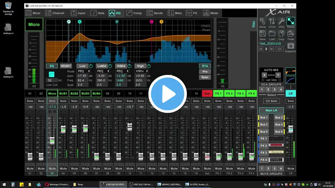
Task: Click the Low Cut filter icon
Action: 52,74
